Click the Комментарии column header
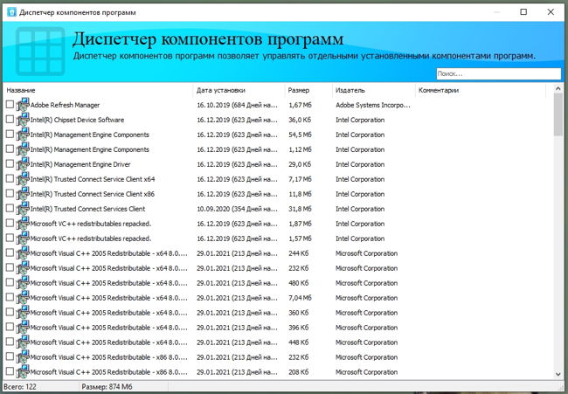 point(481,91)
